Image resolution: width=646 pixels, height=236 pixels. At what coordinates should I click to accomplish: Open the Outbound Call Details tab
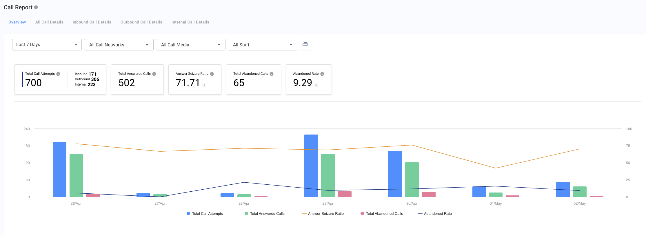(141, 22)
